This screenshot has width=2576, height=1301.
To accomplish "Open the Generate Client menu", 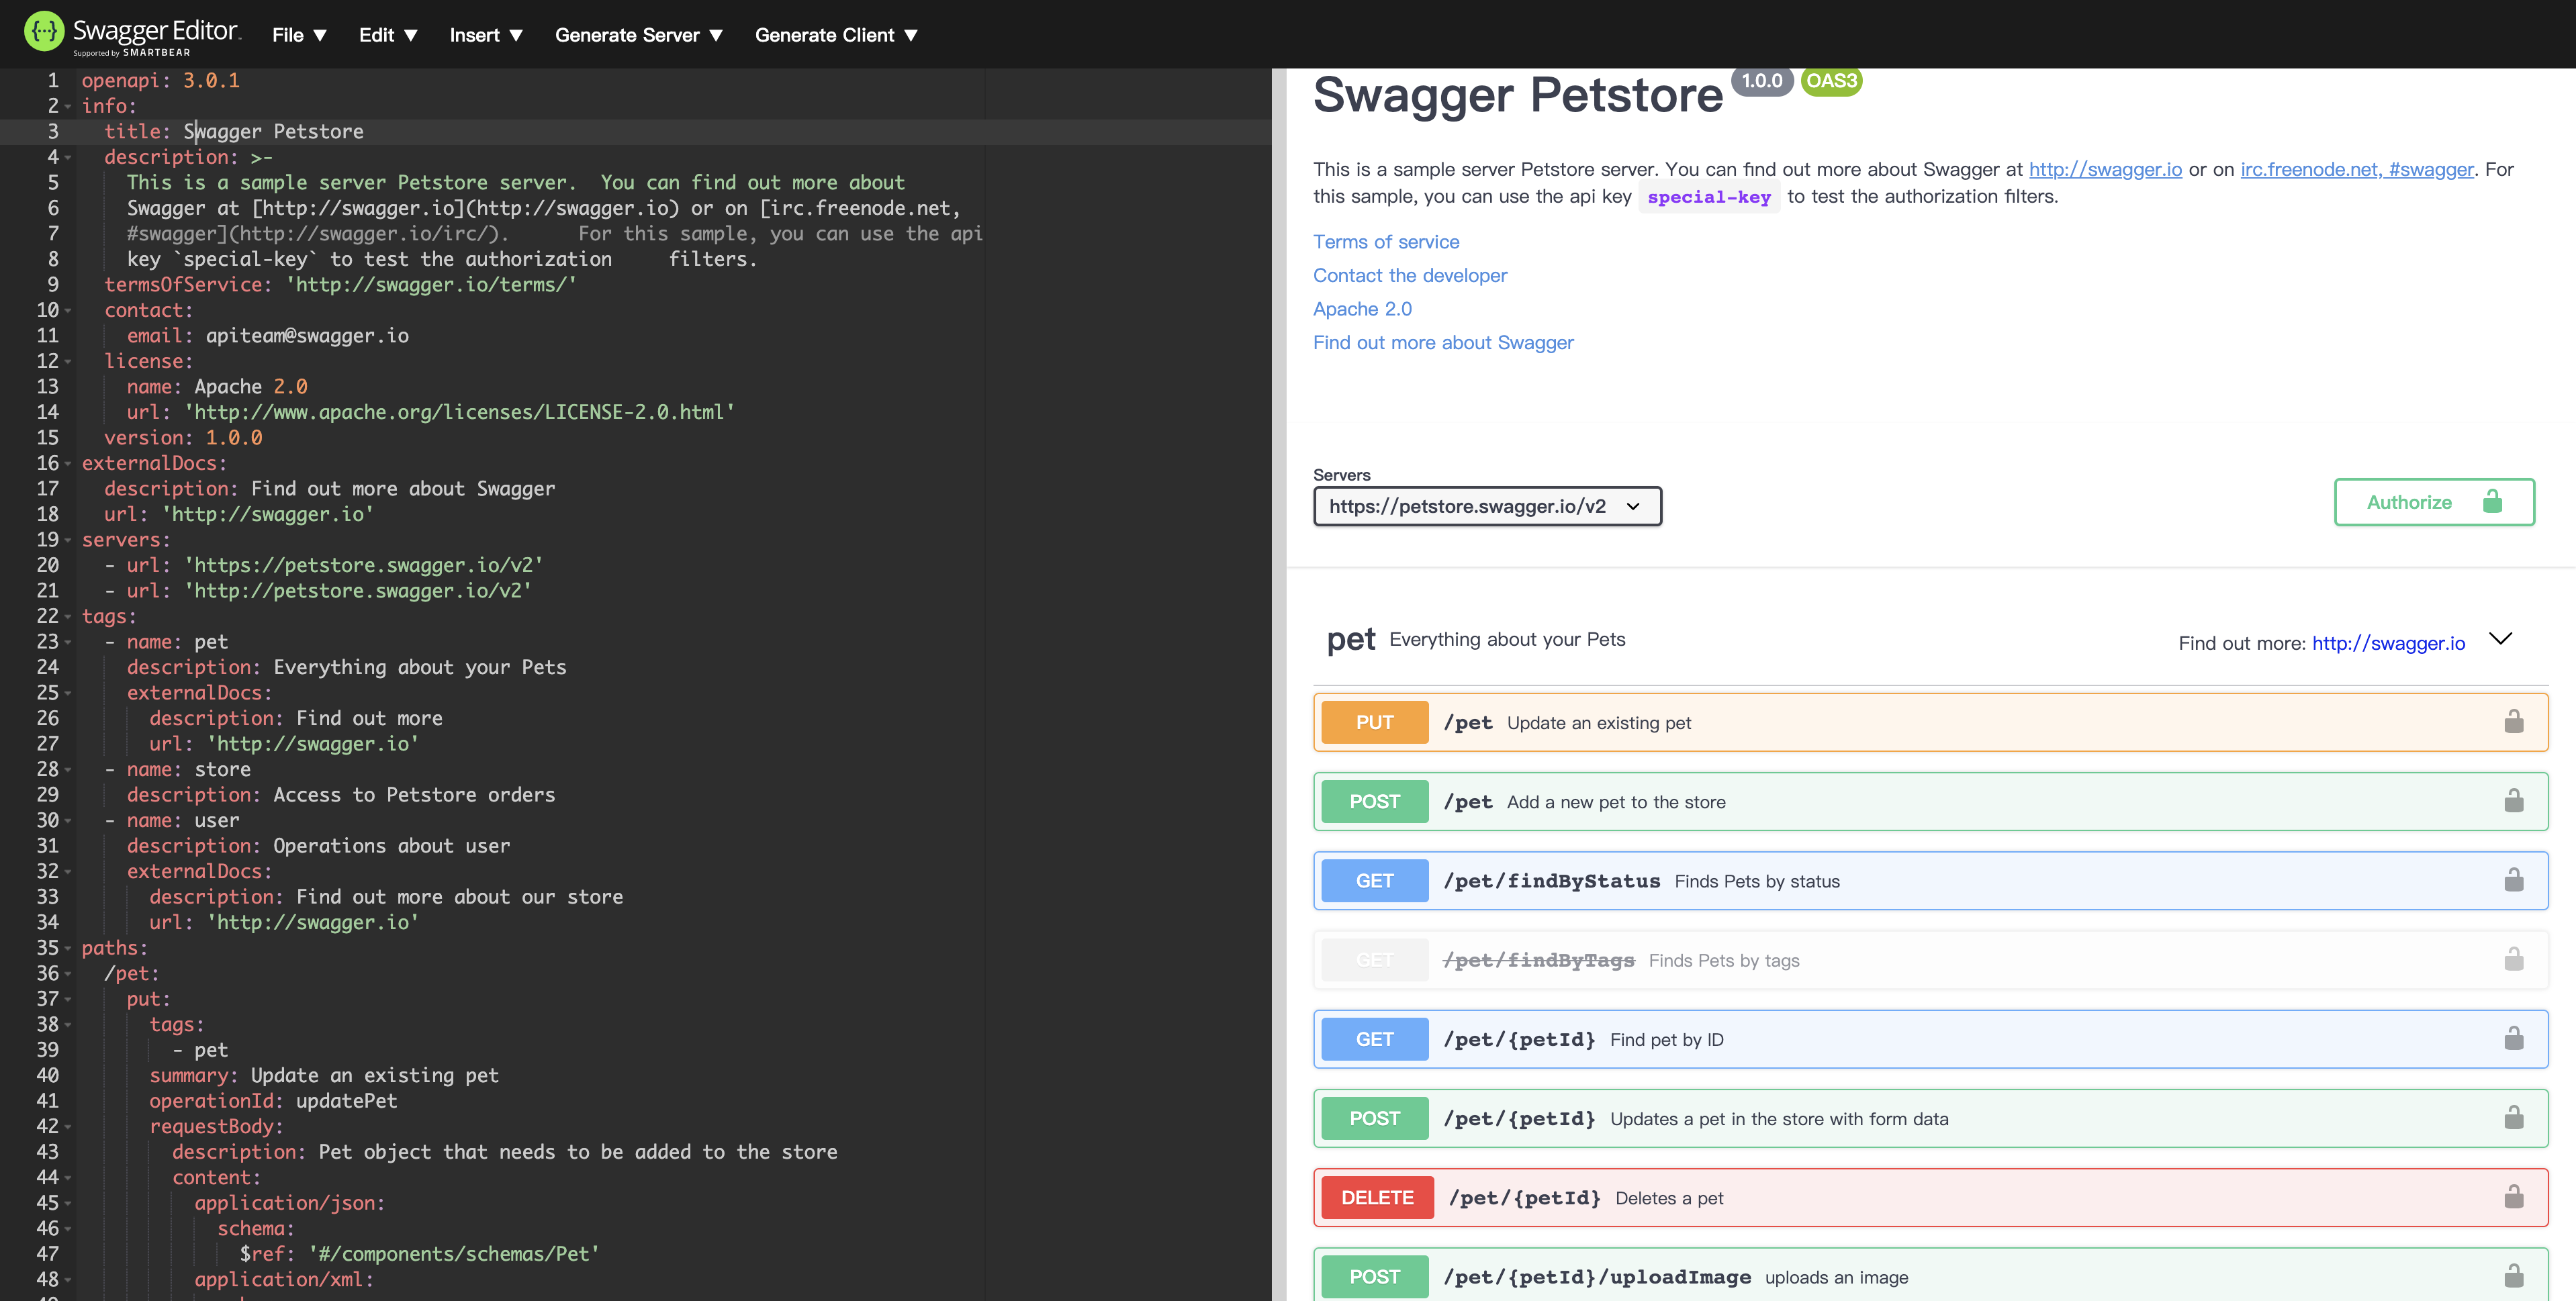I will click(x=836, y=35).
